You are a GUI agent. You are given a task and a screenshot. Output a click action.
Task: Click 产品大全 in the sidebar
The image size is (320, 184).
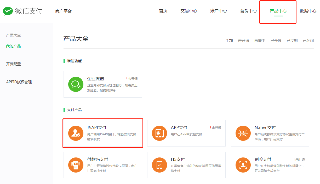[x=13, y=35]
